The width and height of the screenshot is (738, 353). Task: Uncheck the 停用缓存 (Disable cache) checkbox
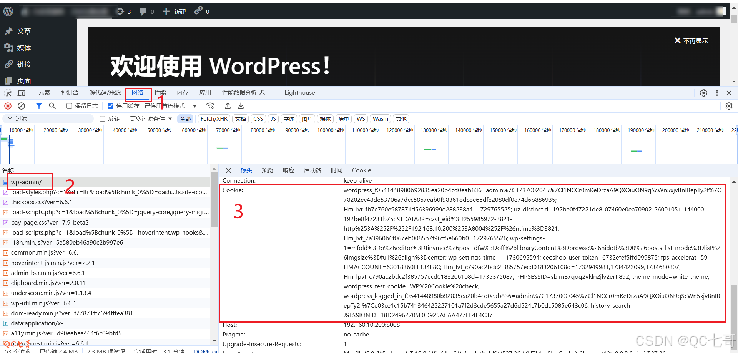coord(111,106)
